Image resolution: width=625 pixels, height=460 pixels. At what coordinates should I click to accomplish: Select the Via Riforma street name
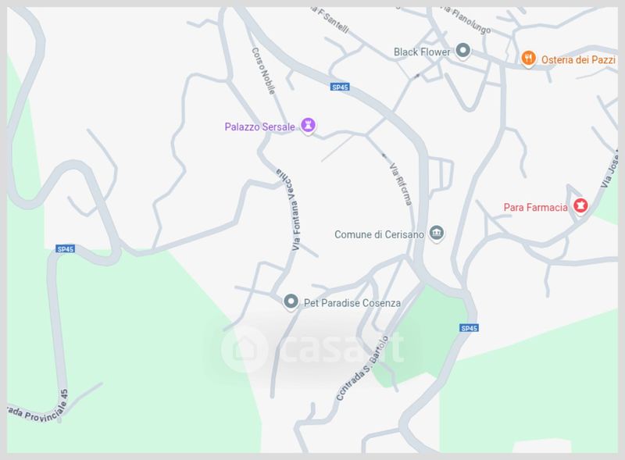click(x=401, y=184)
